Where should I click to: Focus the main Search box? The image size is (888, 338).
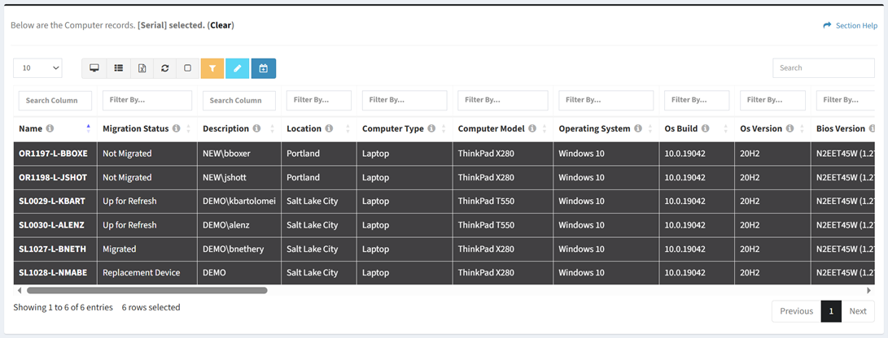click(824, 67)
